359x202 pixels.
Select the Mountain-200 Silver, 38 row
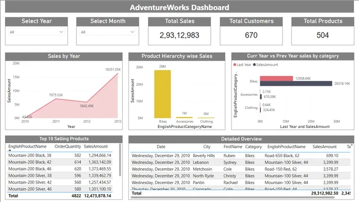pyautogui.click(x=60, y=176)
